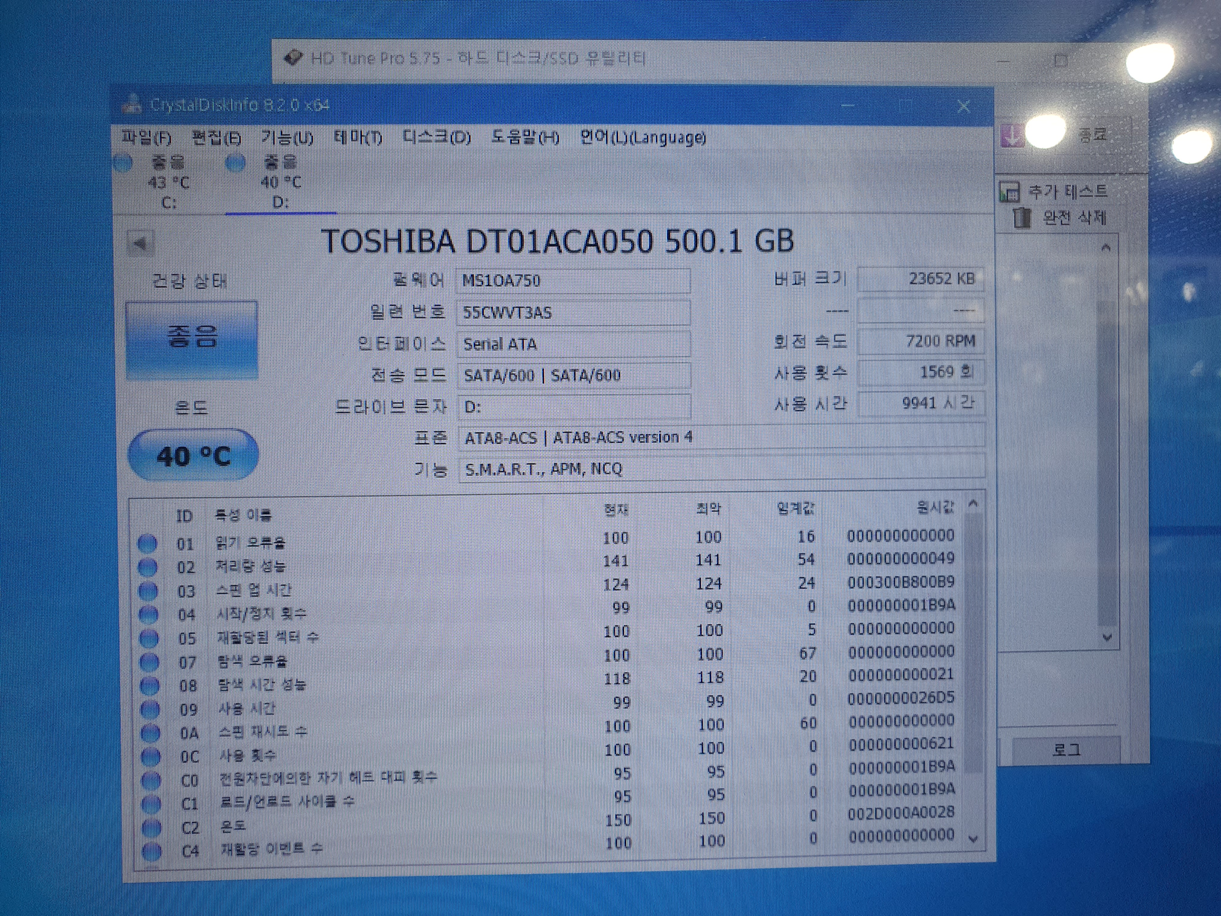Click the HD Tune Pro title bar icon
This screenshot has height=916, width=1221.
[293, 58]
